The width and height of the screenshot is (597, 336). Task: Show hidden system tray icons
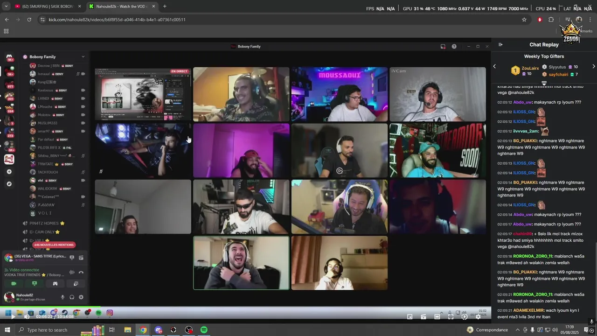click(x=519, y=330)
